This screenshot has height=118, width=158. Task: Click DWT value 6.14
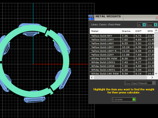coord(138,74)
